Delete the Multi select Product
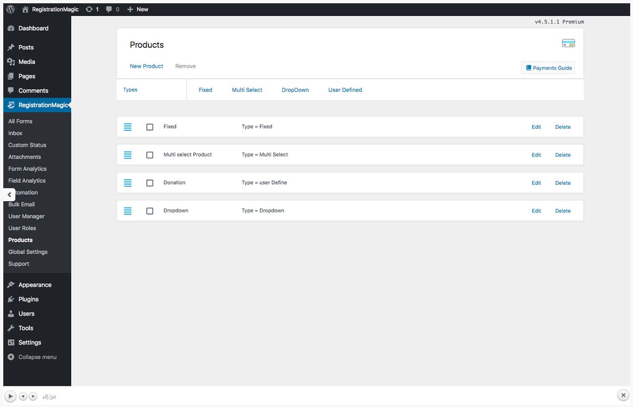This screenshot has width=633, height=407. point(563,155)
